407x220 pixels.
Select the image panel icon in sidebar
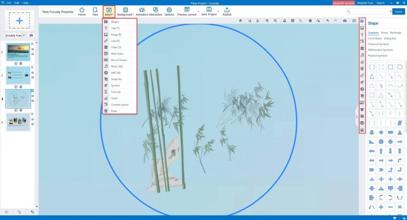tap(362, 28)
